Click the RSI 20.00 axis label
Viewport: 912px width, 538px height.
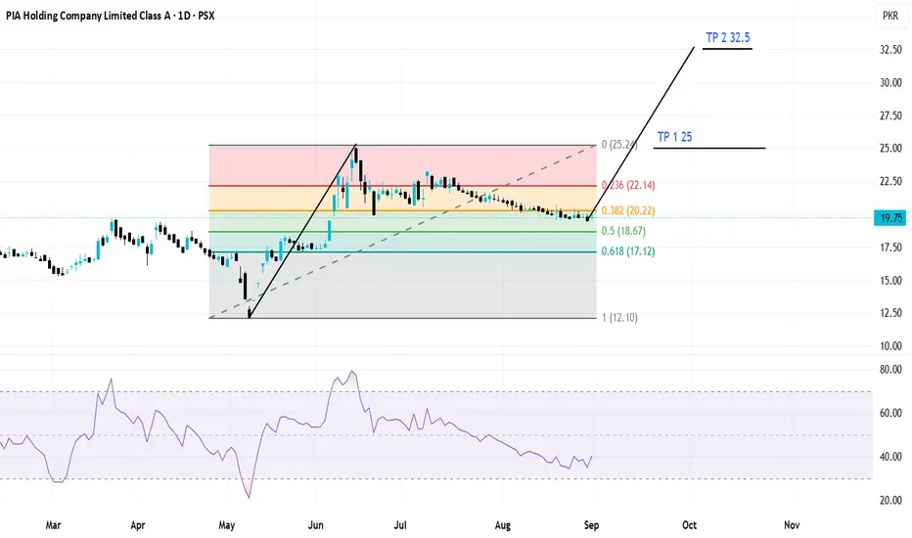[x=890, y=500]
